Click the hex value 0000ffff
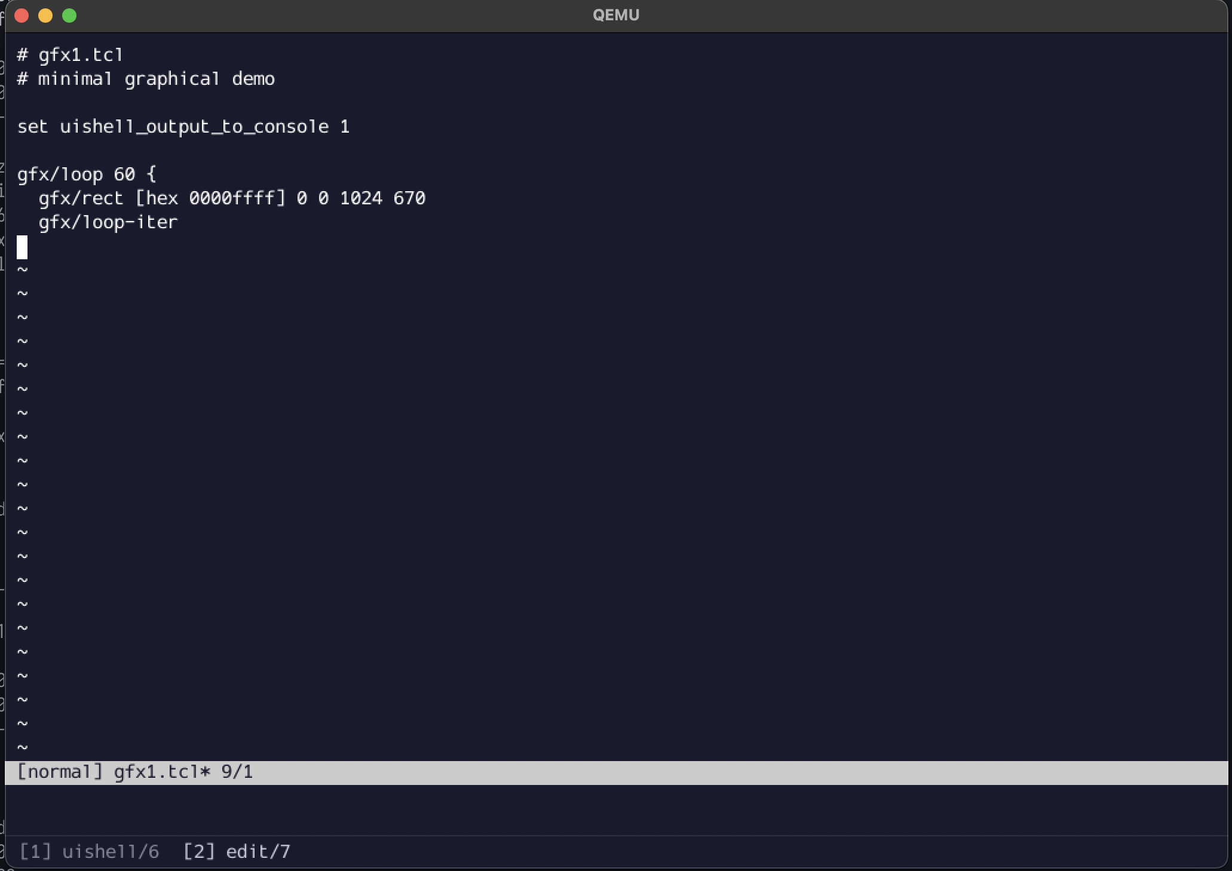The width and height of the screenshot is (1232, 871). (232, 198)
